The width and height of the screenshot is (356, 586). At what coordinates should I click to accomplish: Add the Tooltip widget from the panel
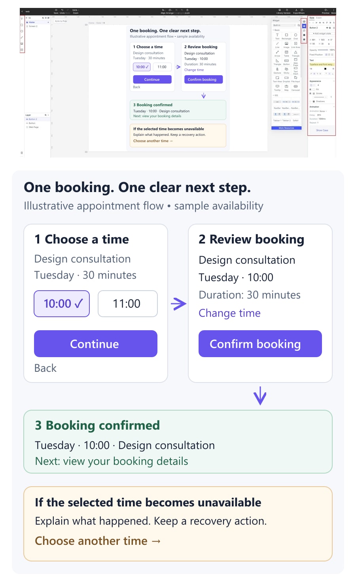click(277, 87)
